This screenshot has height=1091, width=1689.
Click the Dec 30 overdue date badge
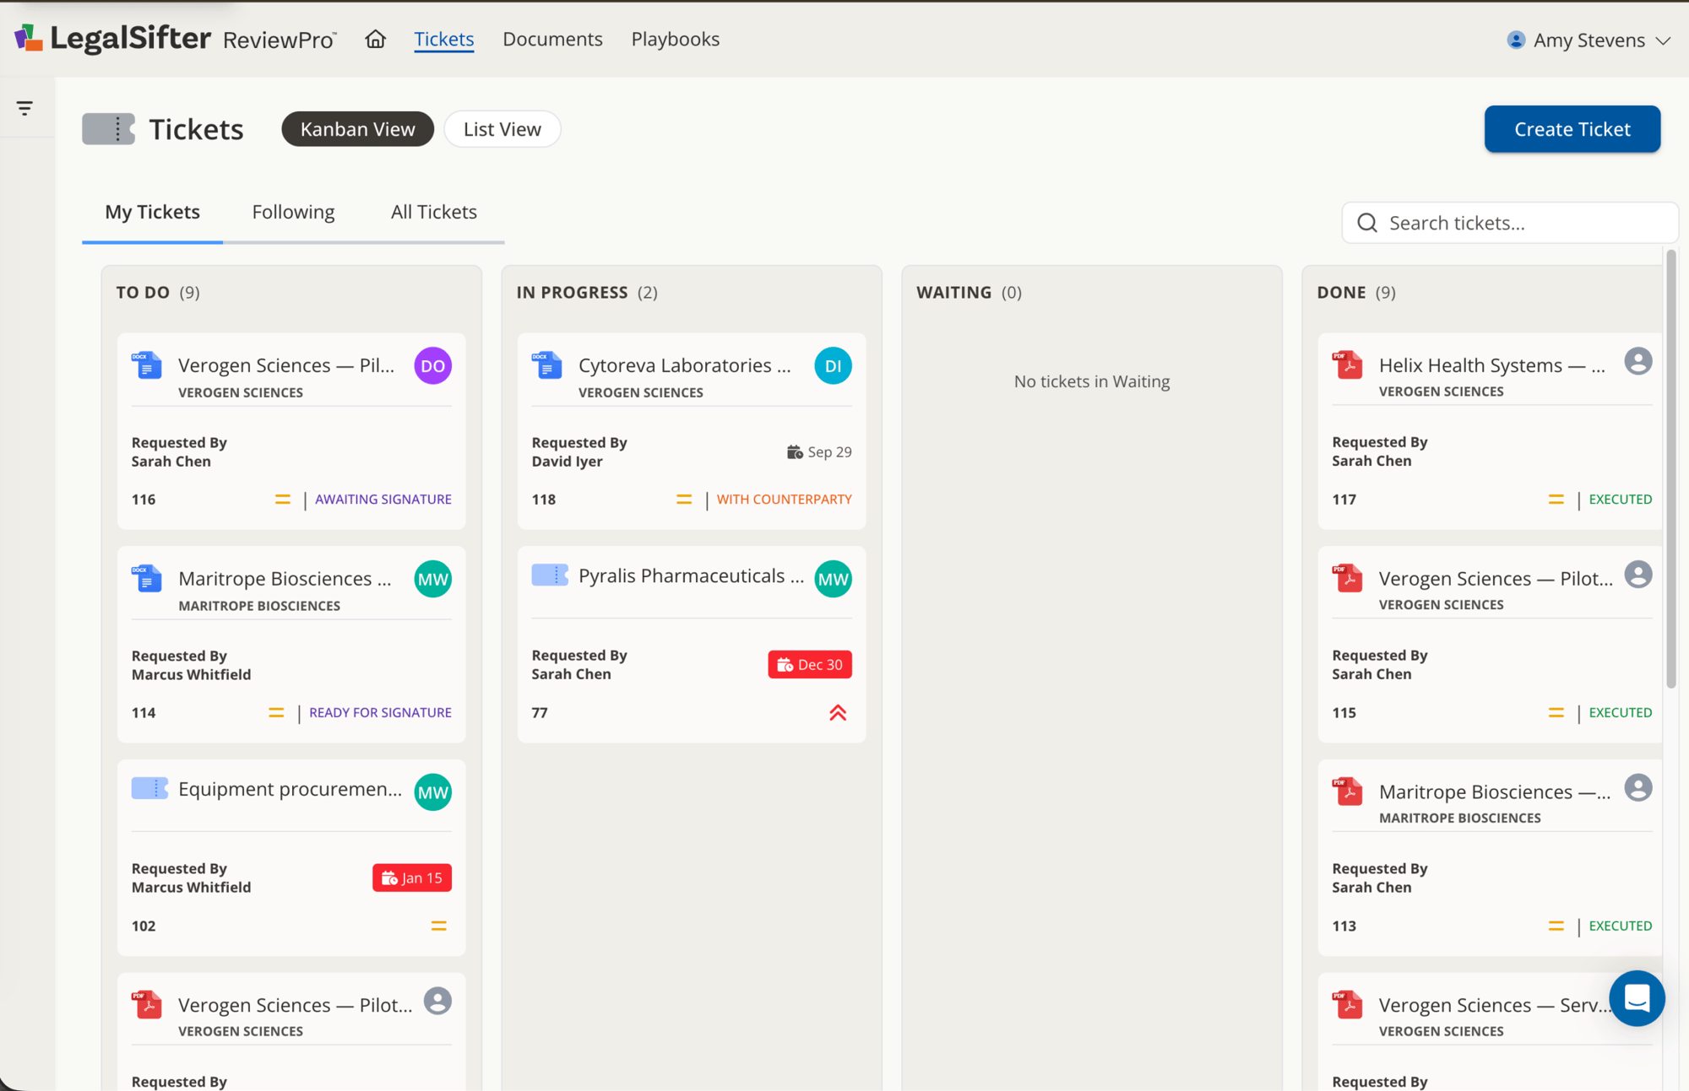(810, 664)
